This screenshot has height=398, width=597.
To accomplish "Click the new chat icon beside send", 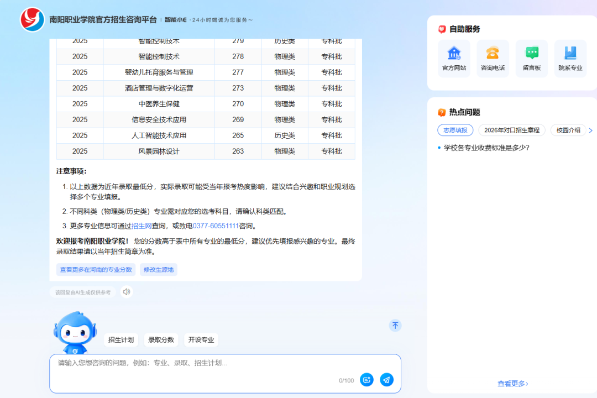I will pyautogui.click(x=366, y=380).
